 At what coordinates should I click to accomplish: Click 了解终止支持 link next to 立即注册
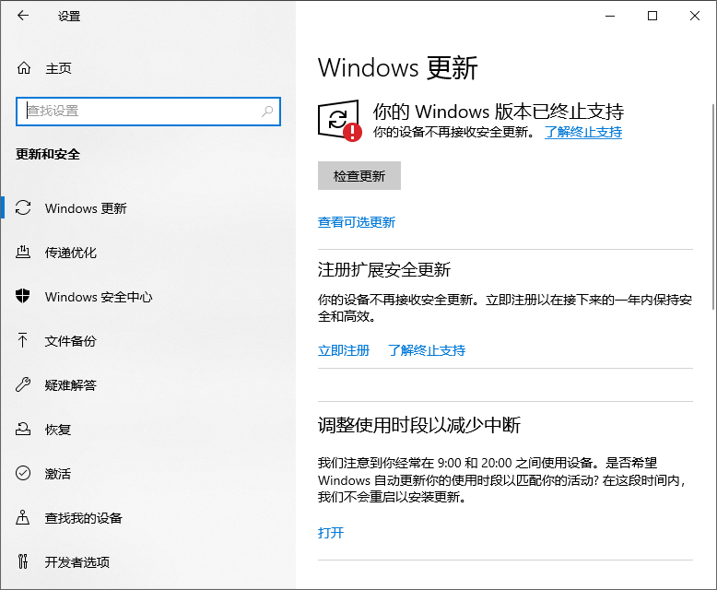pos(427,350)
